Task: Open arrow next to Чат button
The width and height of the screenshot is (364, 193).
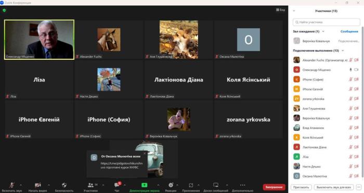Action: coord(125,185)
